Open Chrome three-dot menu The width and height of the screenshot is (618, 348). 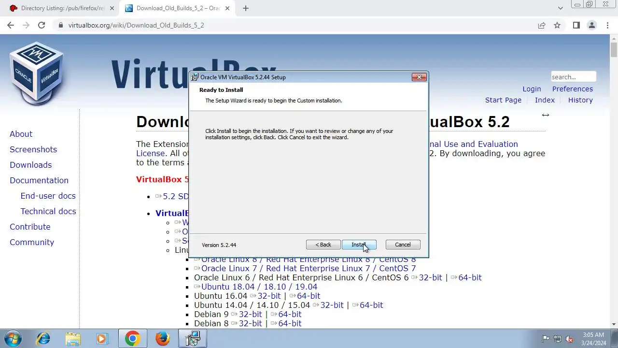607,25
